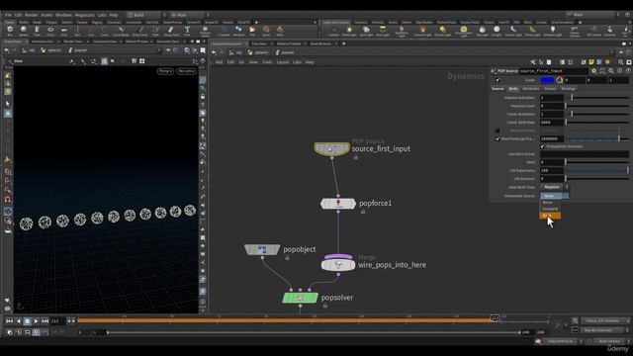The width and height of the screenshot is (633, 356).
Task: Open the parameter gear menu for POP Source
Action: [593, 70]
